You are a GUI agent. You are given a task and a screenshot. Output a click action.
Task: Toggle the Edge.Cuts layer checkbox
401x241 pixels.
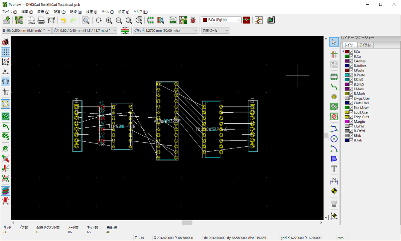[x=351, y=117]
